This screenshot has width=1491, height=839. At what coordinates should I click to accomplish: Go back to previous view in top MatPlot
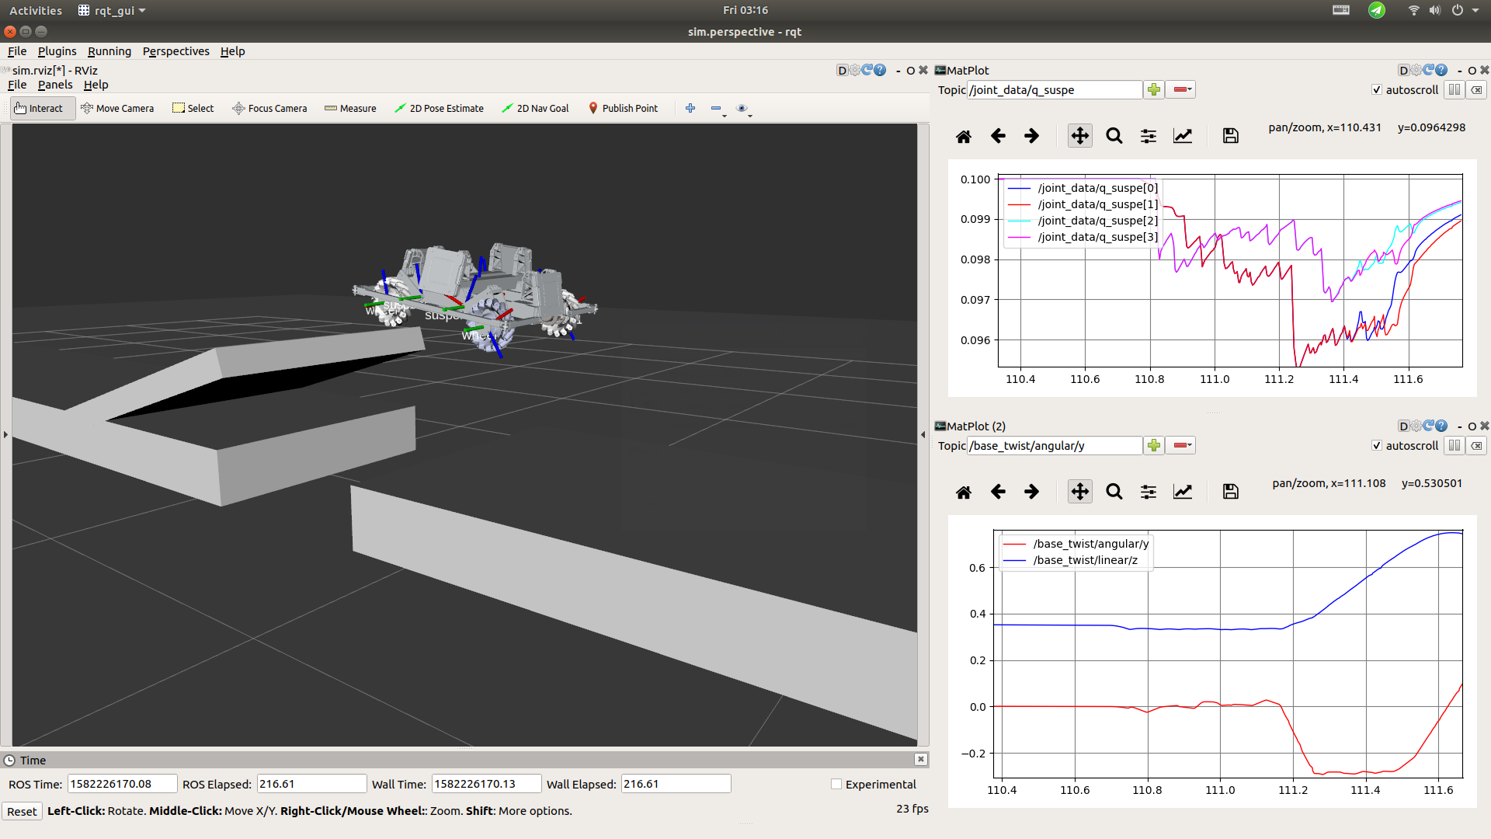pos(998,136)
